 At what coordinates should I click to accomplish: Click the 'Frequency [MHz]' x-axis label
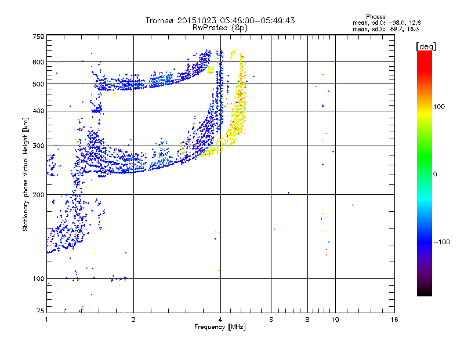(220, 327)
